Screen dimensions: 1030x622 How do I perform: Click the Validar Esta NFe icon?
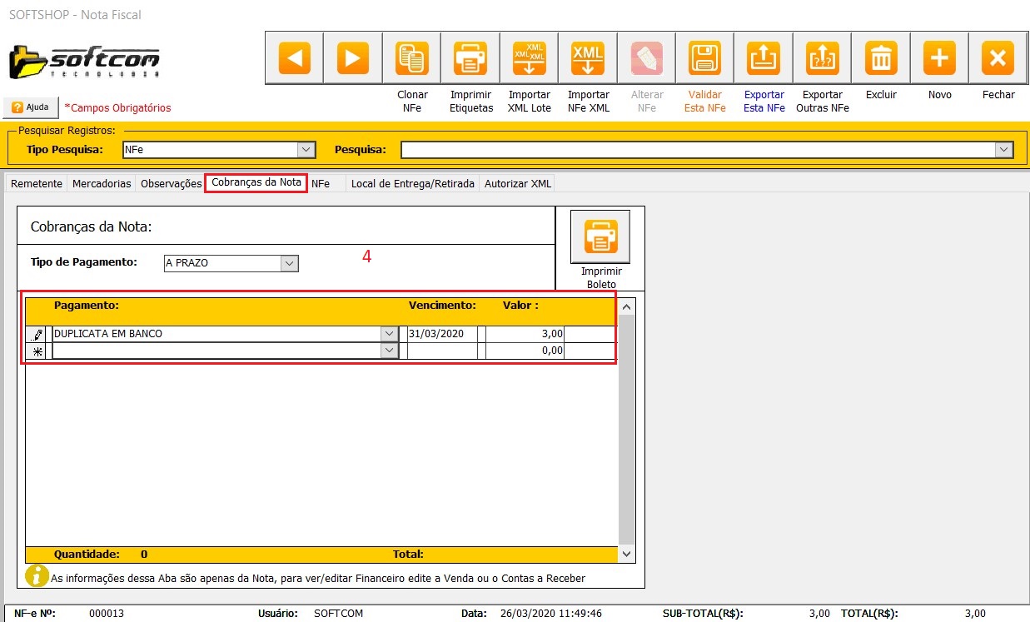[704, 58]
